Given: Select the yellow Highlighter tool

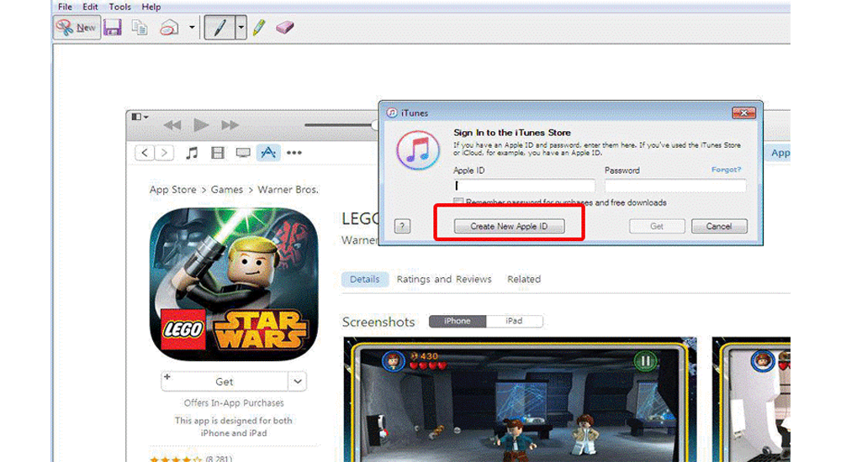Looking at the screenshot, I should click(x=260, y=28).
